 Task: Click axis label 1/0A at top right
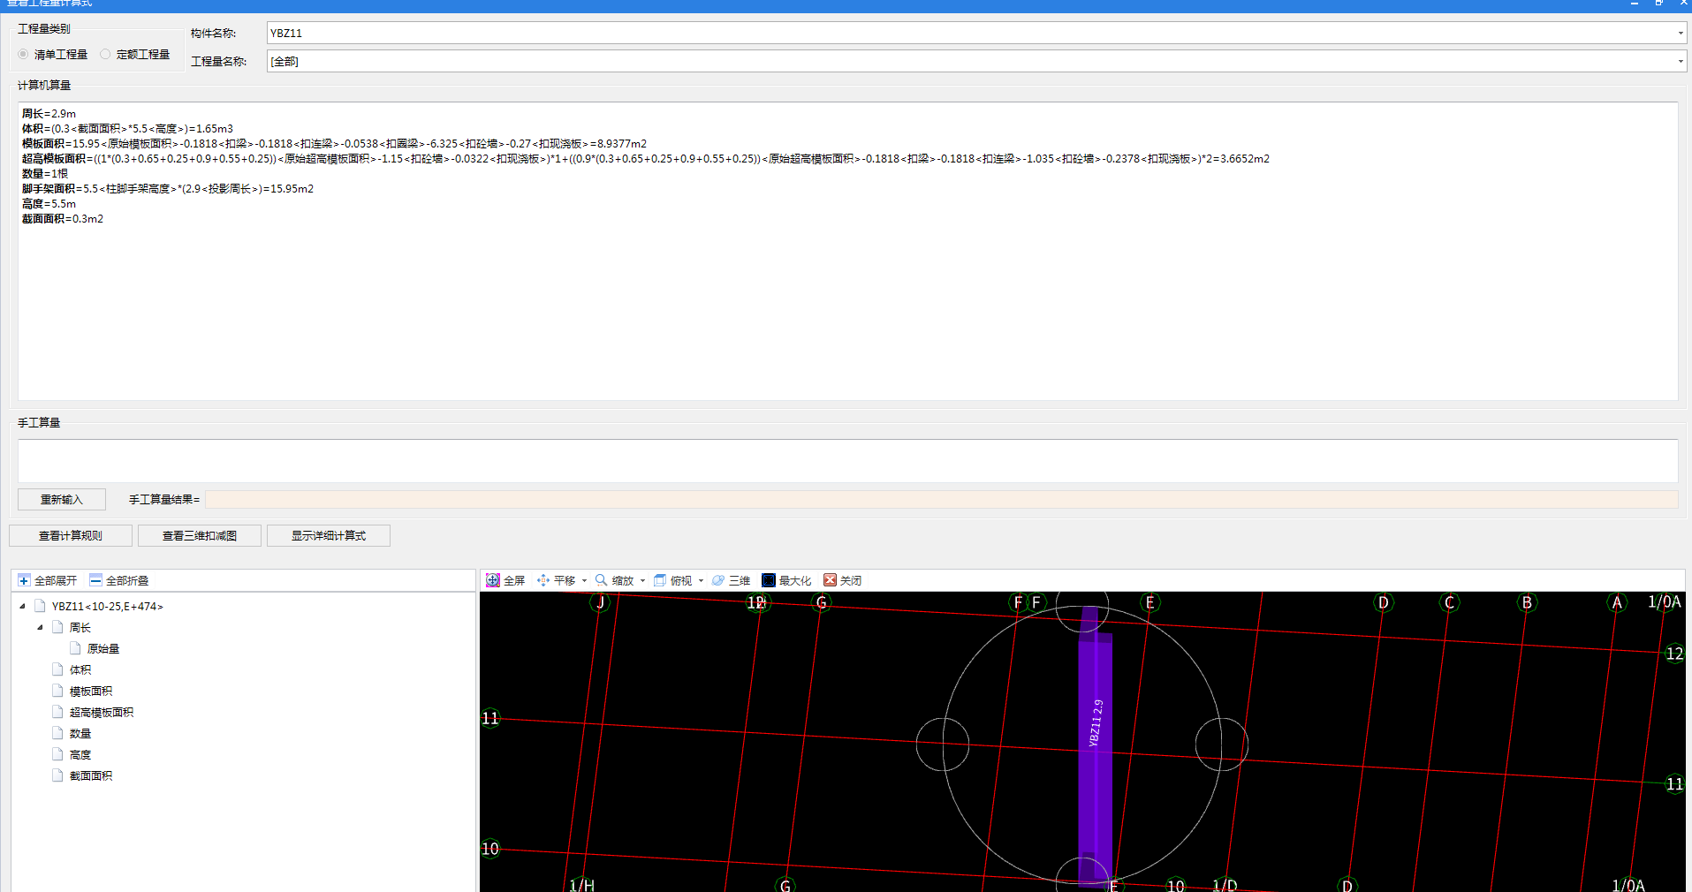click(x=1665, y=602)
